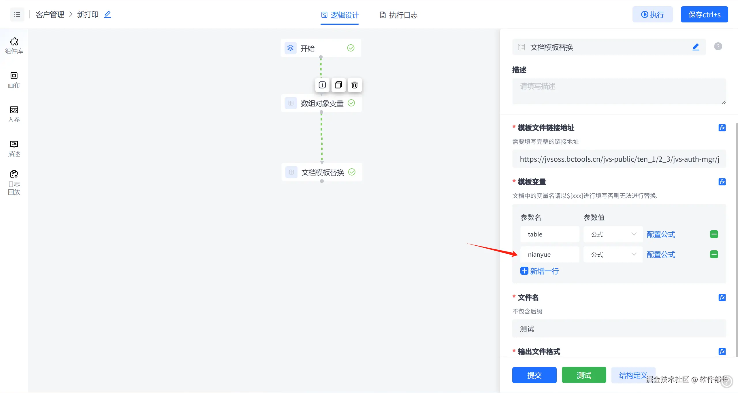Screen dimensions: 738x393
Task: Click the 新增一行 add row link
Action: coord(539,271)
